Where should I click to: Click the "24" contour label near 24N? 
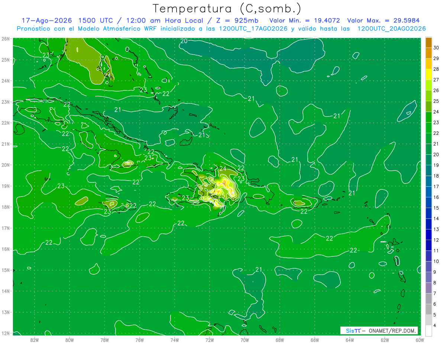click(107, 75)
